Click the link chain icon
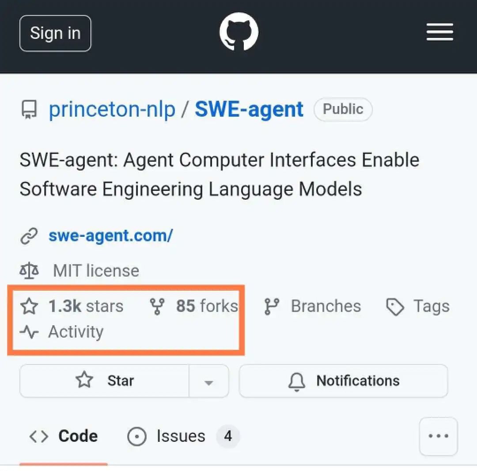Screen dimensions: 477x471 (29, 236)
